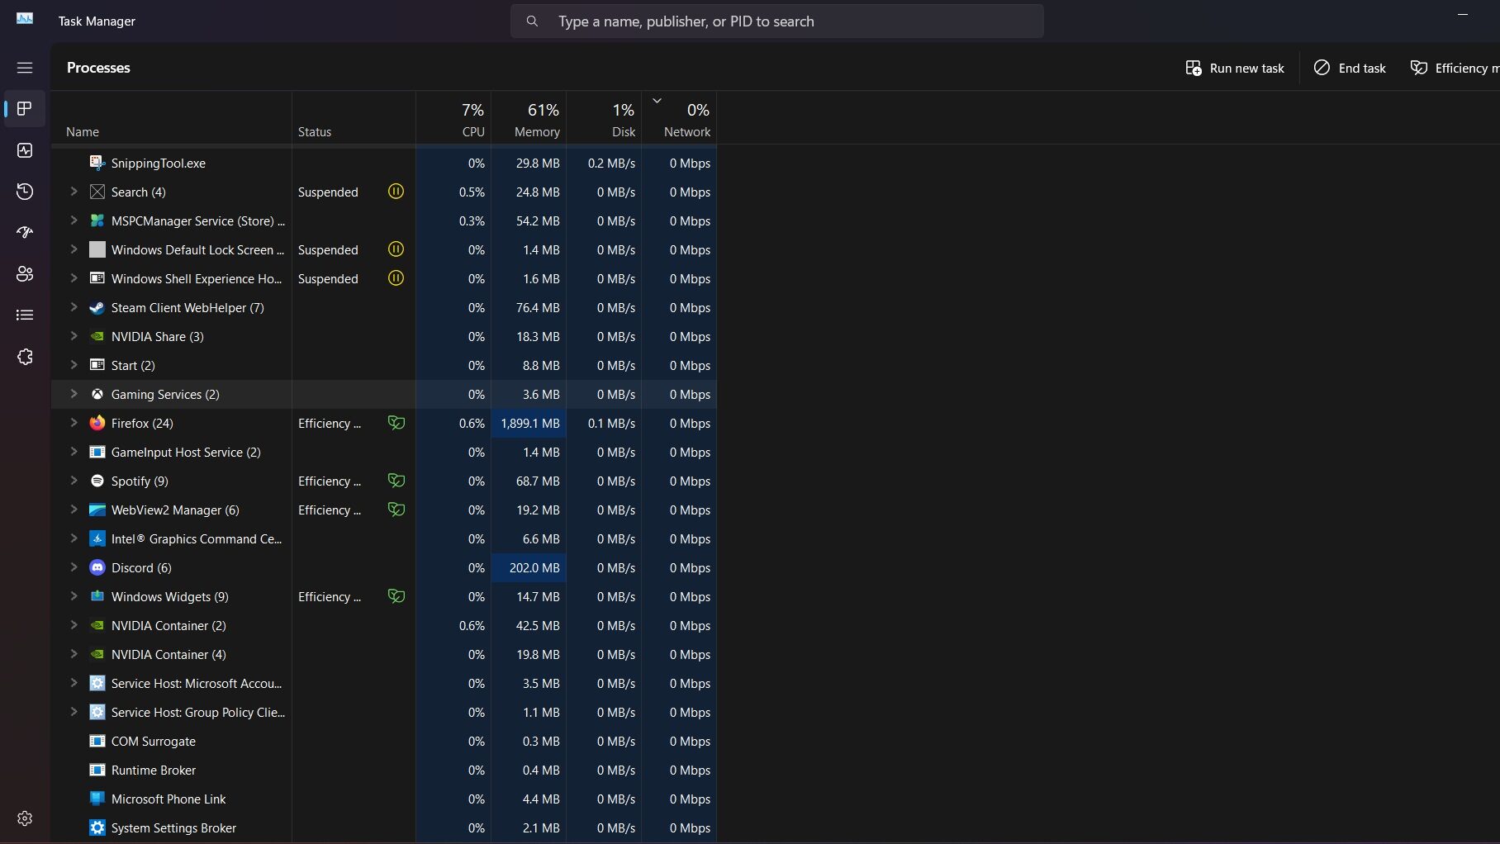Open Services page in sidebar
The image size is (1500, 844).
click(25, 357)
